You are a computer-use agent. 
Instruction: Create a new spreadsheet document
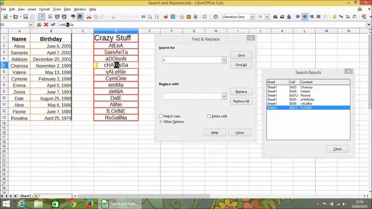pyautogui.click(x=5, y=17)
